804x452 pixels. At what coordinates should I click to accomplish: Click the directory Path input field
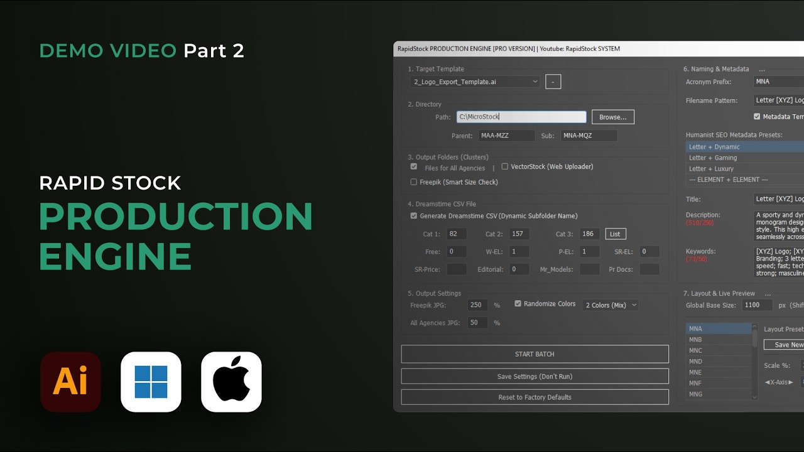[x=521, y=117]
